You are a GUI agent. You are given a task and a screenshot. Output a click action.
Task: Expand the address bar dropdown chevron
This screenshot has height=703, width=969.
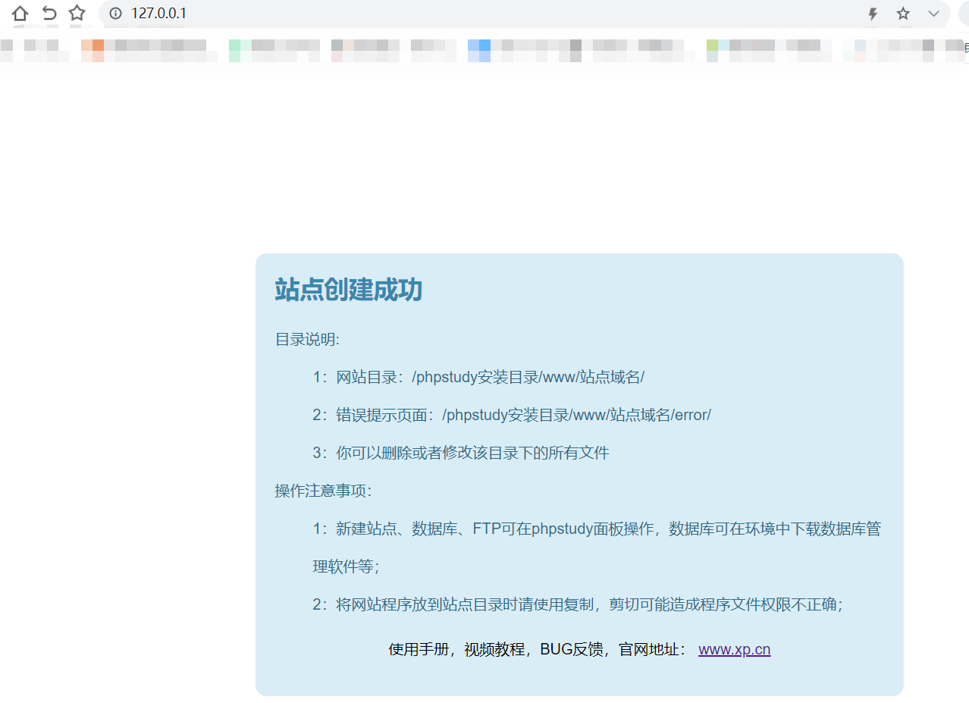click(934, 14)
